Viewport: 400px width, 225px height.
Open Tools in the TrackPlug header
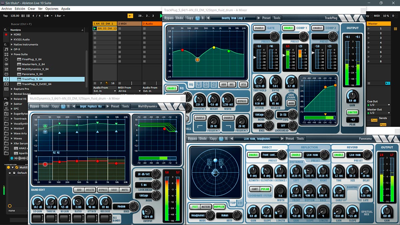[x=277, y=18]
